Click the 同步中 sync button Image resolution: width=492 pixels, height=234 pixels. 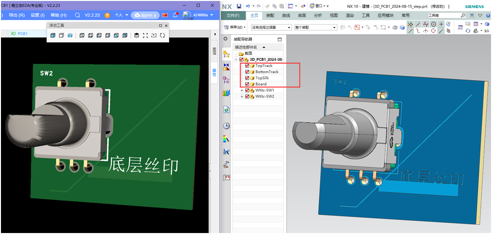point(145,15)
